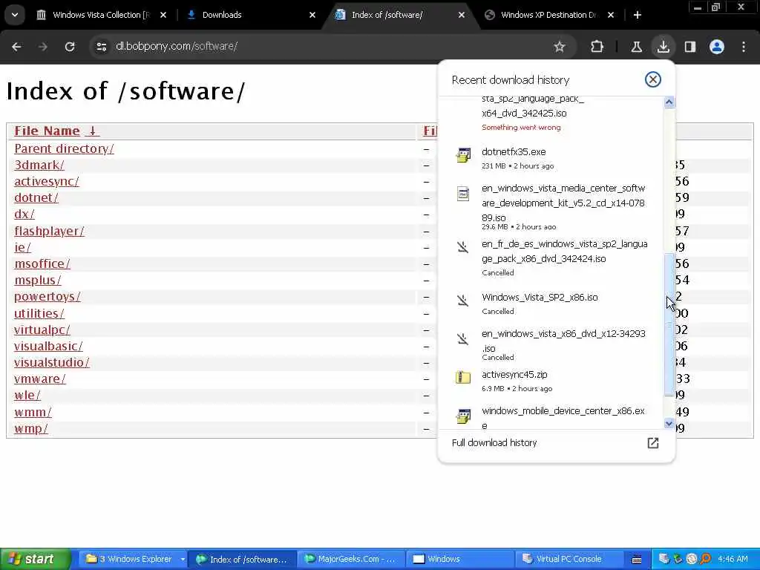Switch to Virtual PC Console taskbar item
Image resolution: width=760 pixels, height=570 pixels.
(569, 560)
